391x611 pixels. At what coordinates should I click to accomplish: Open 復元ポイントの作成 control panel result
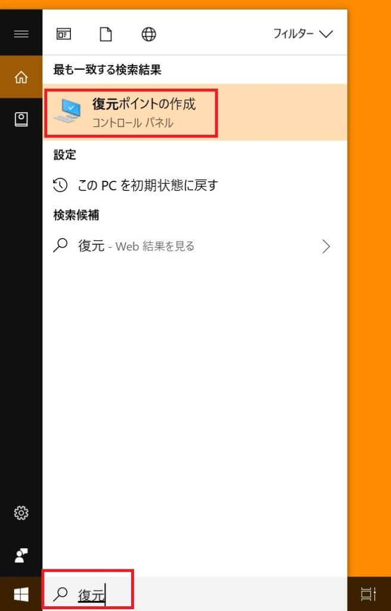click(x=195, y=112)
